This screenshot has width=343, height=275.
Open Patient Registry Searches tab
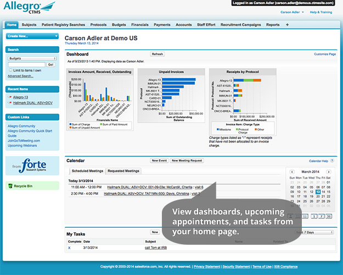click(x=63, y=25)
